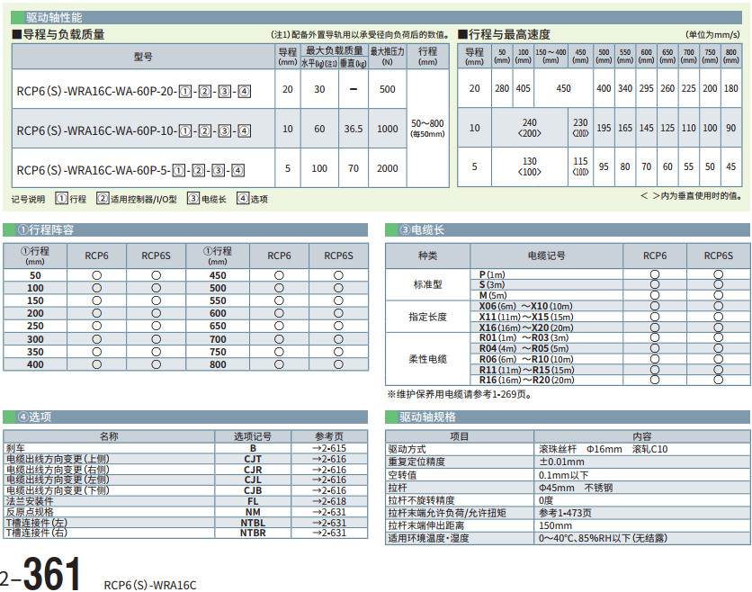
Task: Click the 导程与负载质量 heading
Action: point(58,34)
